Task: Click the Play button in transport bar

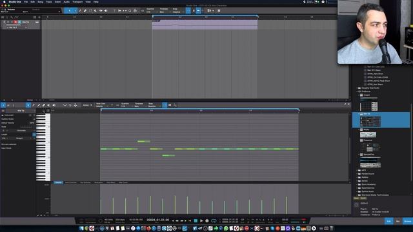Action: pyautogui.click(x=201, y=220)
